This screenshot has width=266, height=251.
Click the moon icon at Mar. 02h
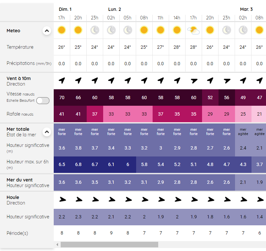pos(243,30)
